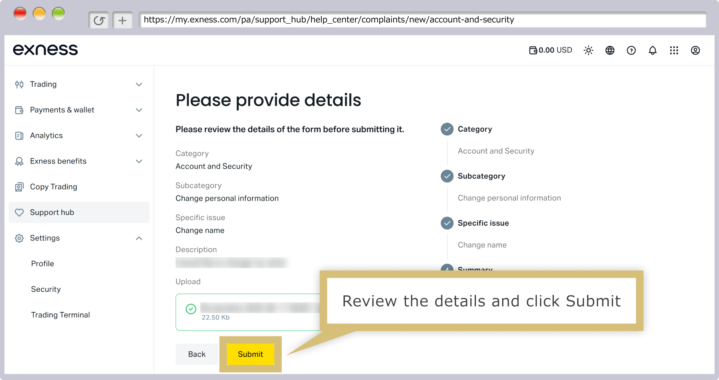The image size is (719, 380).
Task: Expand the Exness benefits chevron
Action: pyautogui.click(x=139, y=161)
